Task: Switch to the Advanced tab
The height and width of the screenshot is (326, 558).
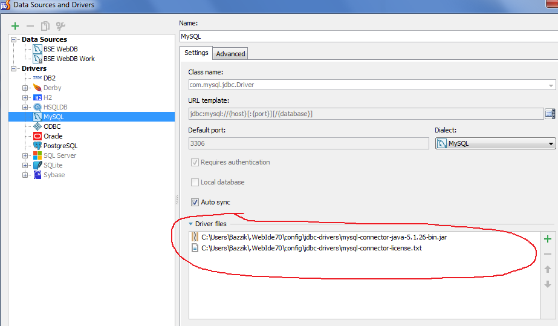Action: pos(230,54)
